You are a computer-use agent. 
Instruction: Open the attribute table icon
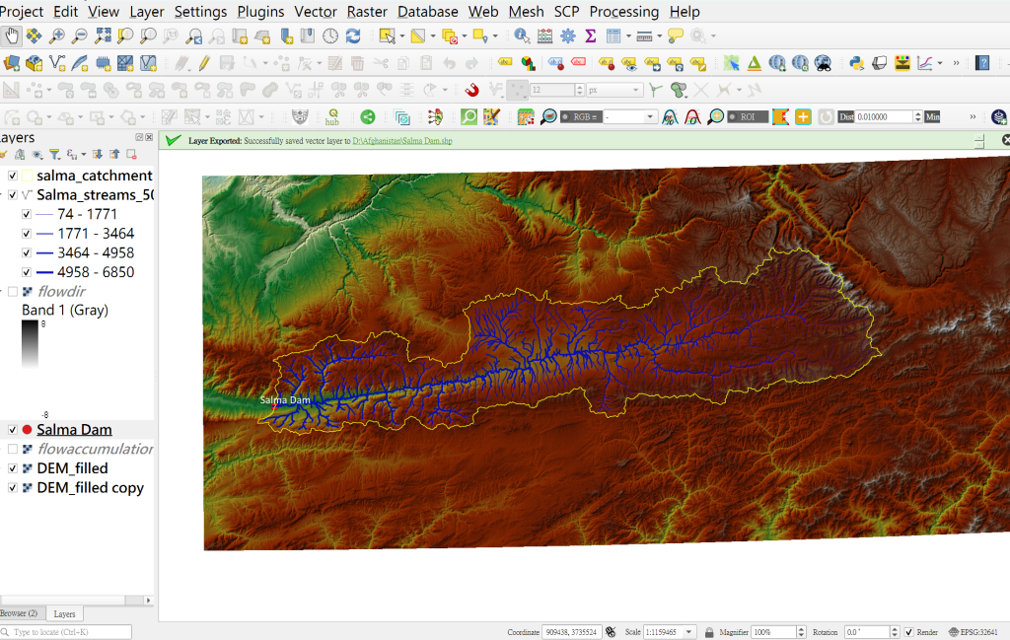613,36
